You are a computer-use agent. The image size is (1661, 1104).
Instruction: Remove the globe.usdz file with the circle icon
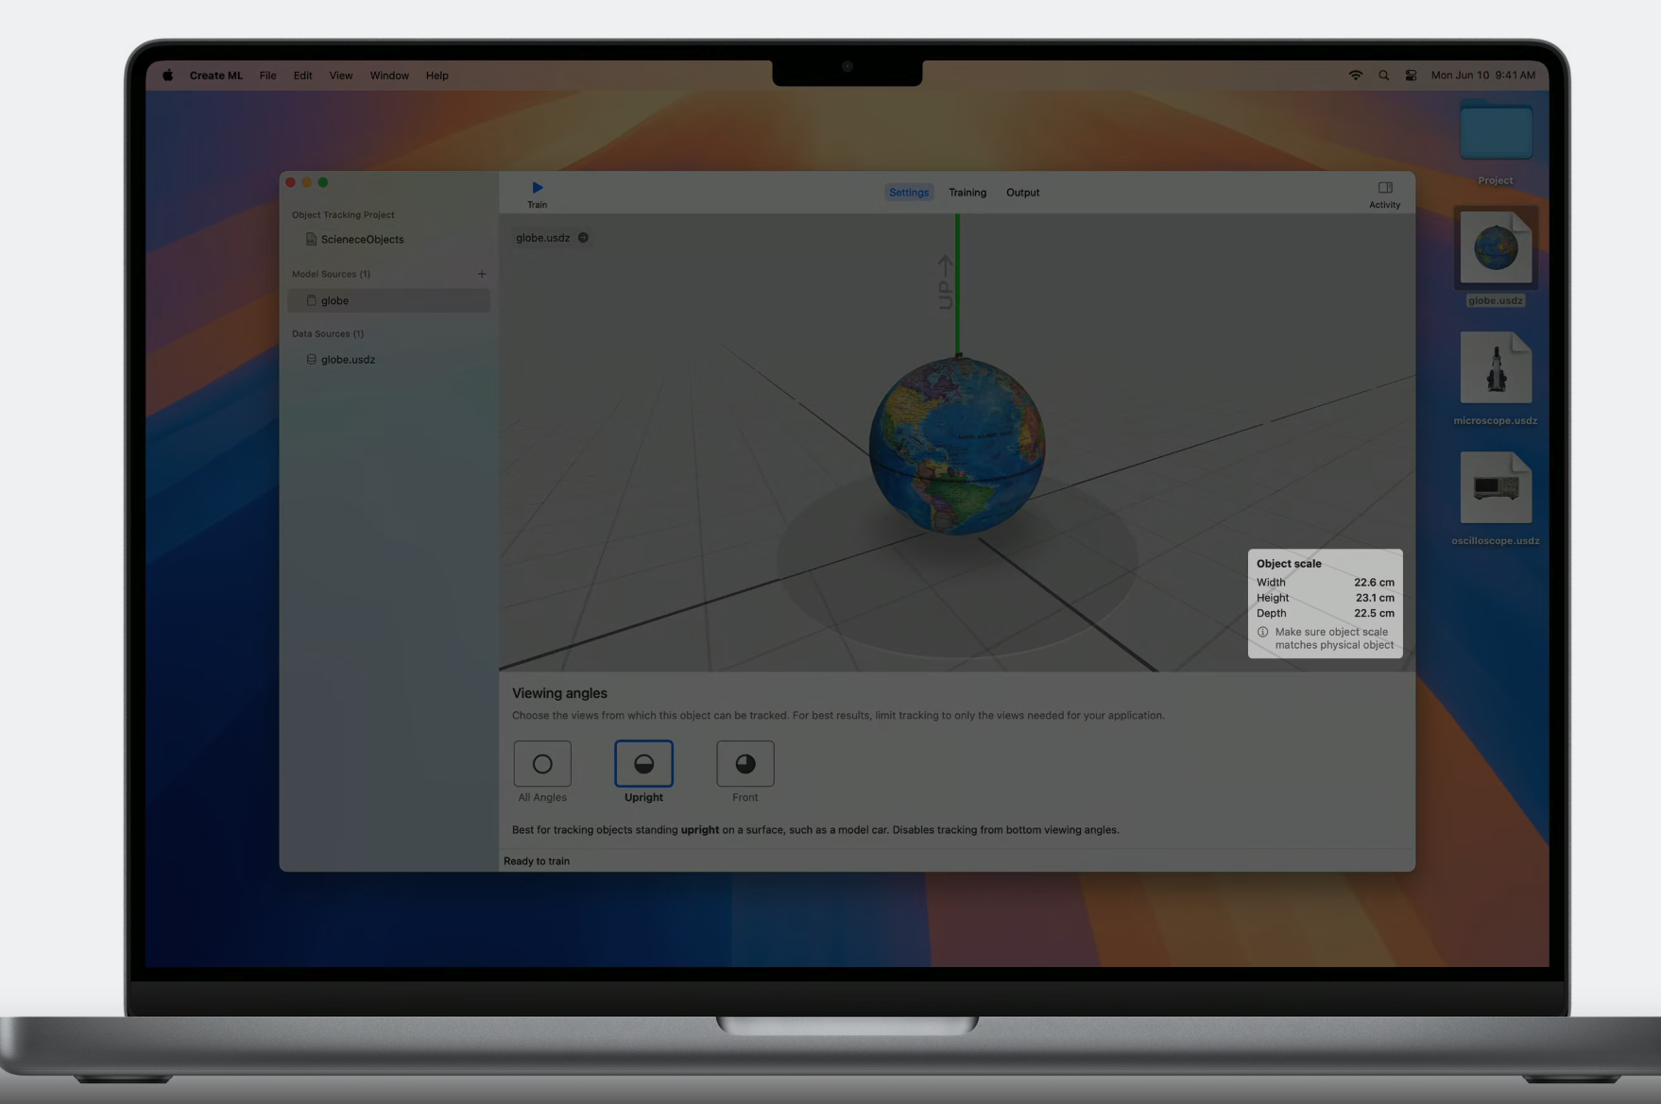583,238
